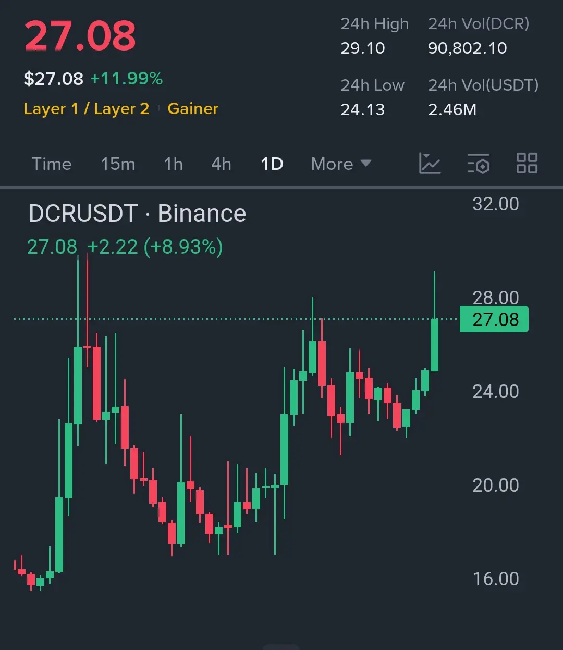
Task: Click the +2.22 (+8.93%) chart change text
Action: tap(155, 247)
